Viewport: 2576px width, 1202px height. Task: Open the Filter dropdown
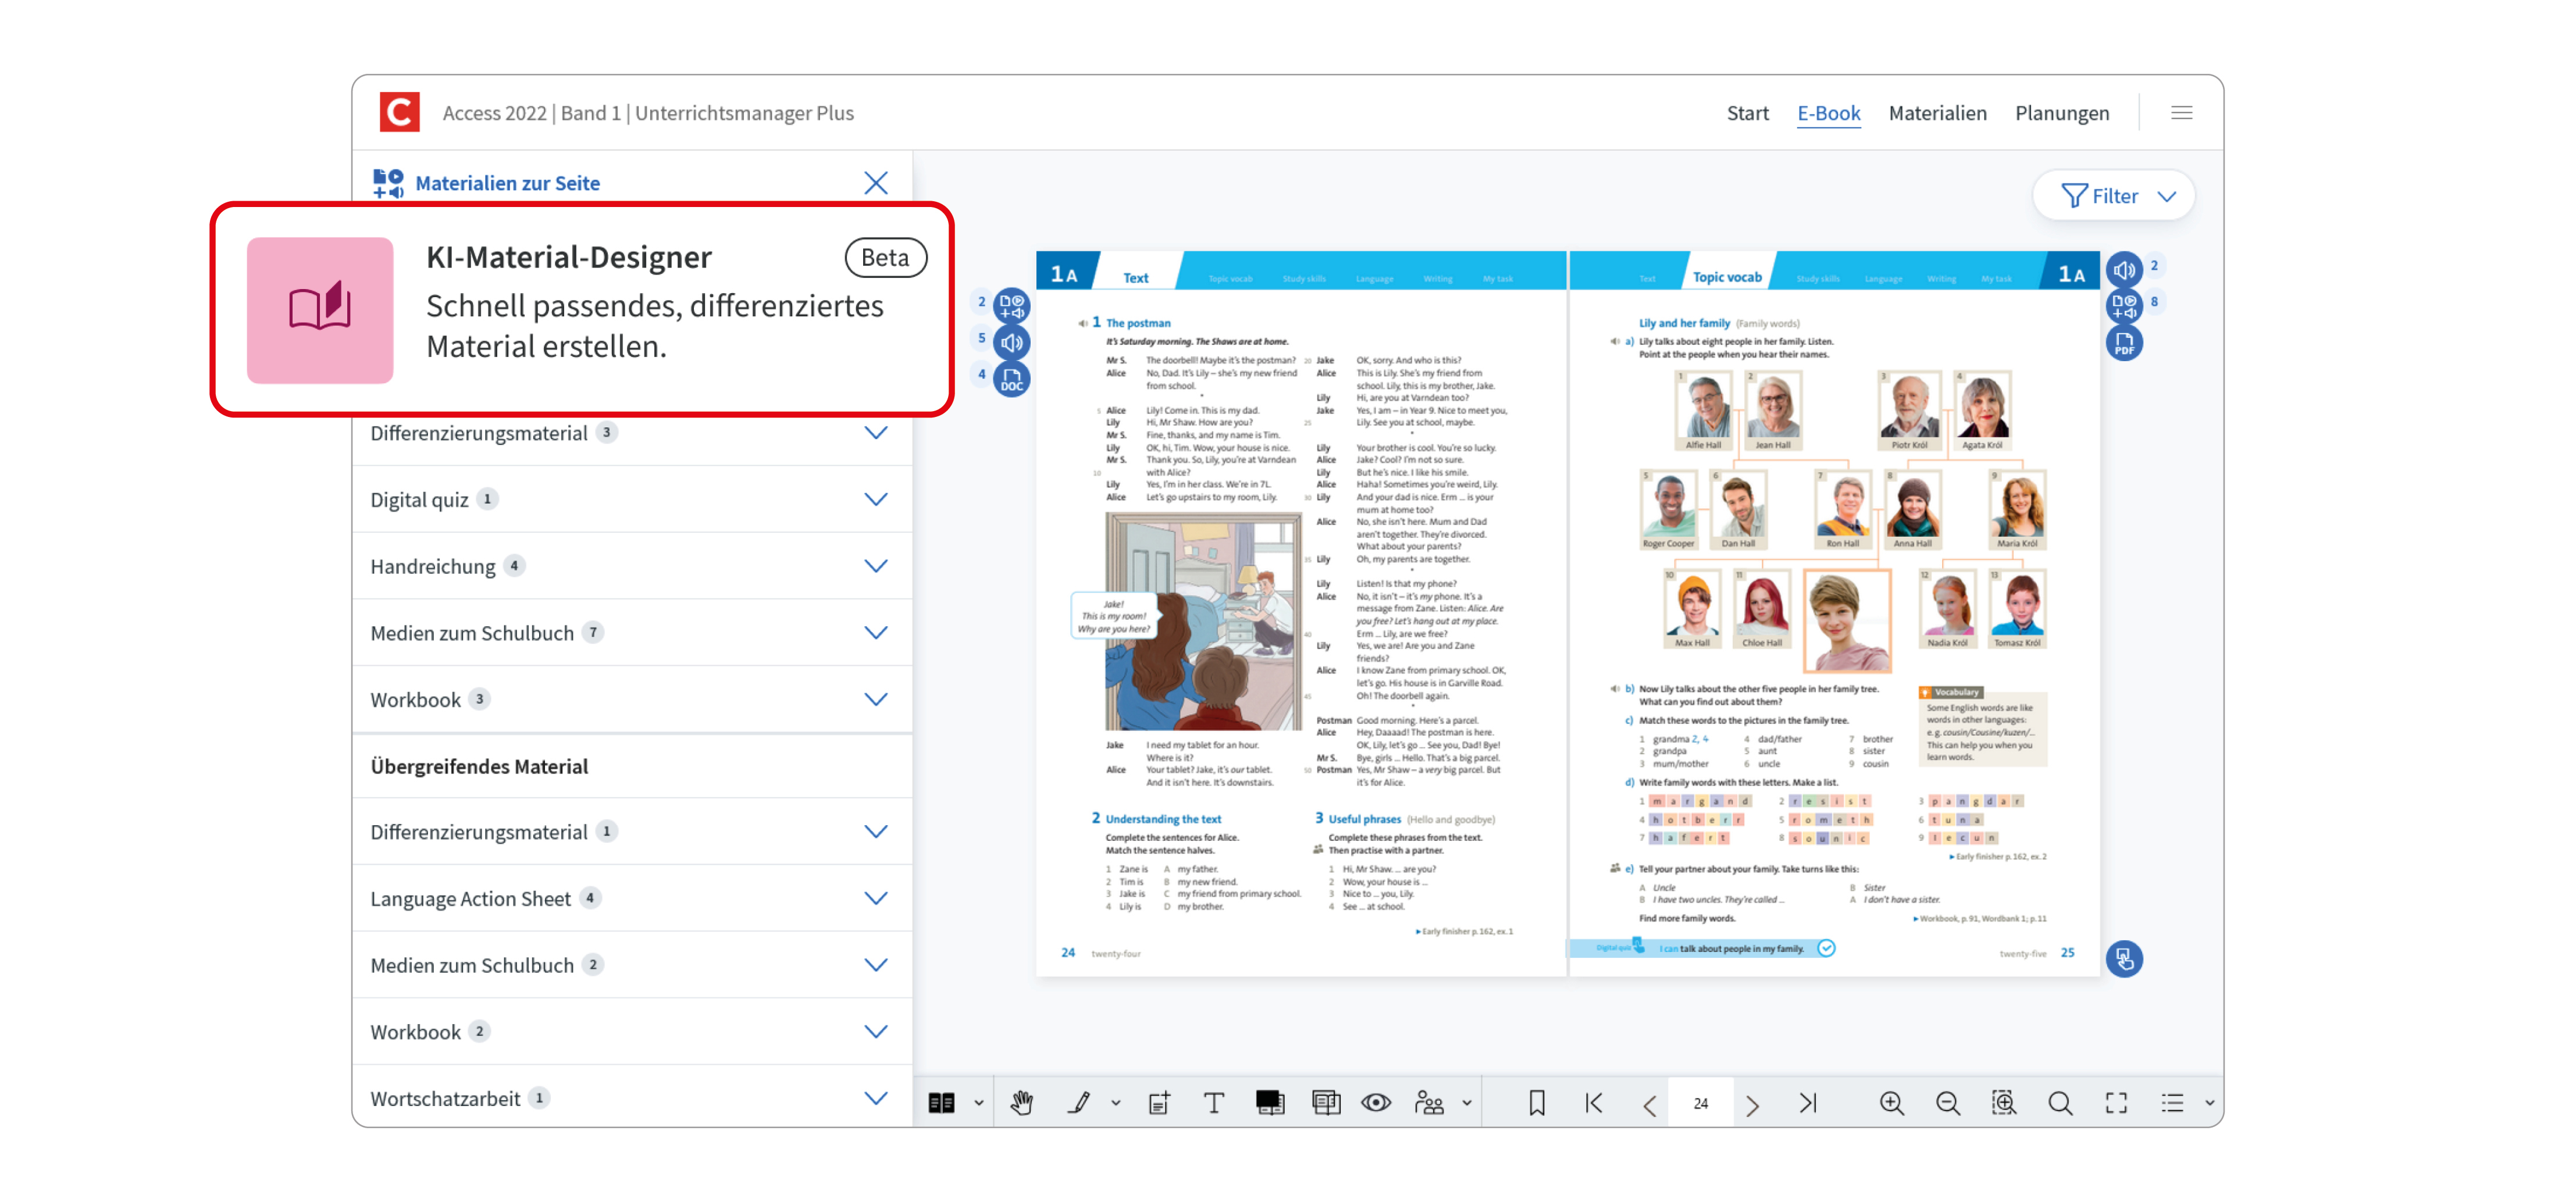[x=2113, y=195]
